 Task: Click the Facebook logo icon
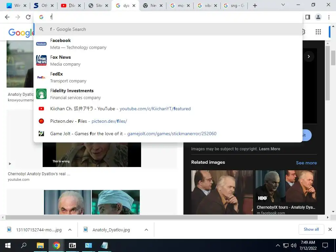pos(41,44)
